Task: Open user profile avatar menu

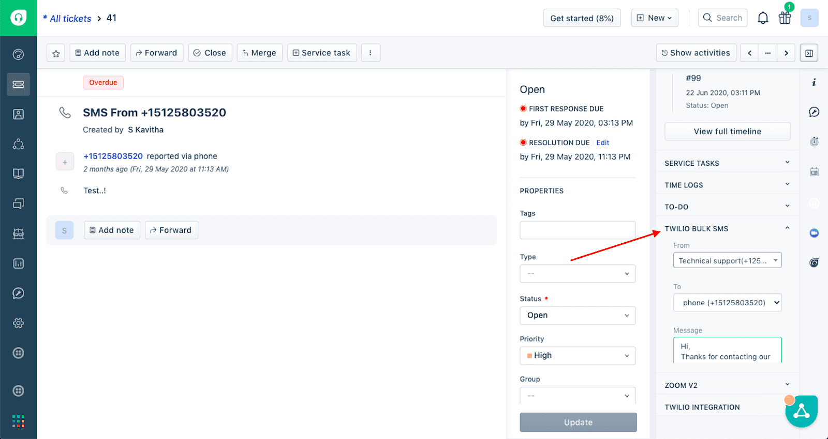Action: pyautogui.click(x=809, y=18)
